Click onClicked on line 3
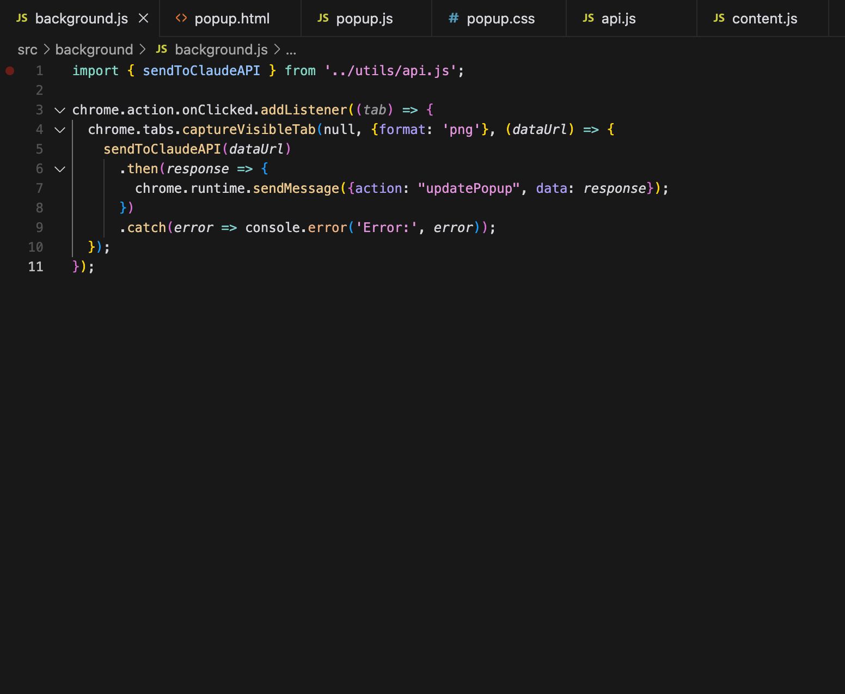 pyautogui.click(x=217, y=110)
